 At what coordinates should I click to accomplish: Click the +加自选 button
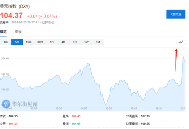176,14
